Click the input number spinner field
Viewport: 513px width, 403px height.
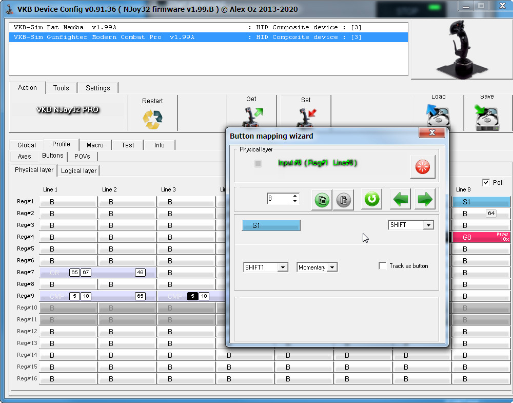point(279,198)
